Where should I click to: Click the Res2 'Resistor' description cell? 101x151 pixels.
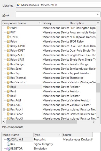[75, 91]
